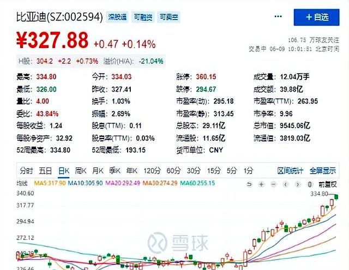This screenshot has width=349, height=270.
Task: Select the 年K chart tab
Action: pos(132,171)
